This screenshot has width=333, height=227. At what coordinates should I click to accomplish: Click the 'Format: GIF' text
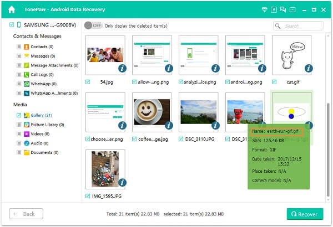(x=264, y=149)
